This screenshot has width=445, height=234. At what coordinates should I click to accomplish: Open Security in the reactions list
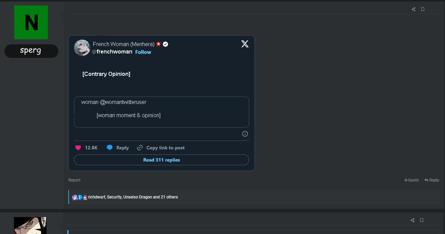pos(114,197)
